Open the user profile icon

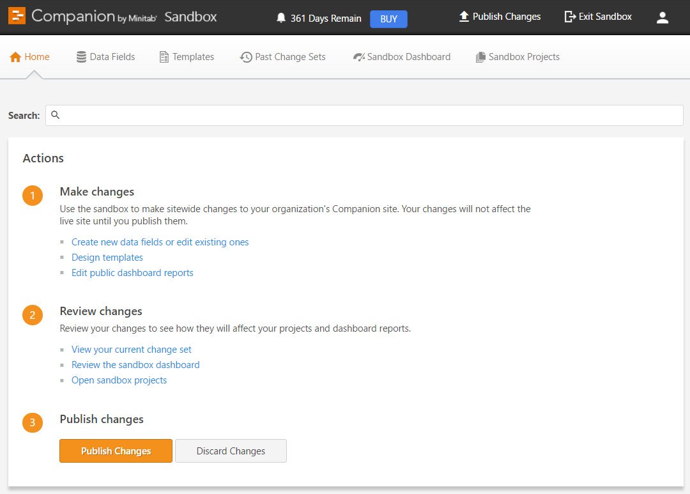pos(663,18)
